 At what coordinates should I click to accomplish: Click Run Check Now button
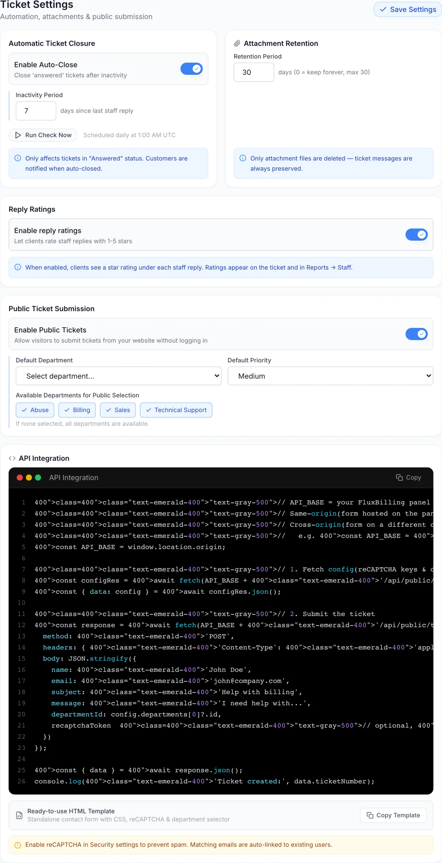tap(43, 135)
